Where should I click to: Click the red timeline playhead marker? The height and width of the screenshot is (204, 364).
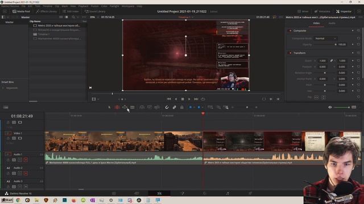pos(203,113)
